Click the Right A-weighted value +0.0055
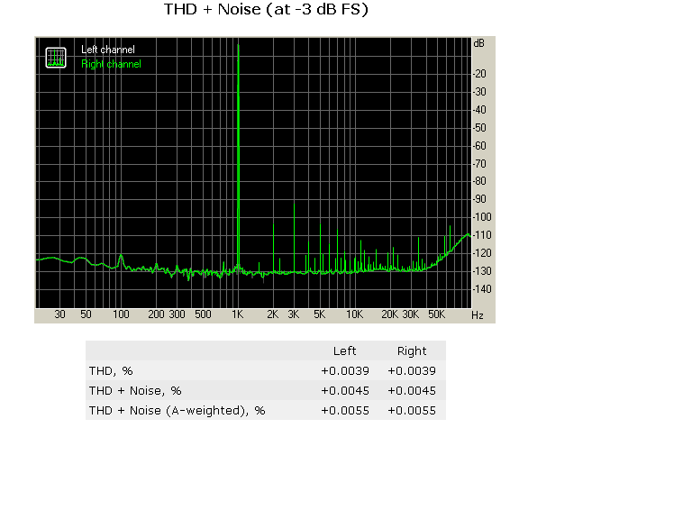The width and height of the screenshot is (692, 519). point(412,411)
